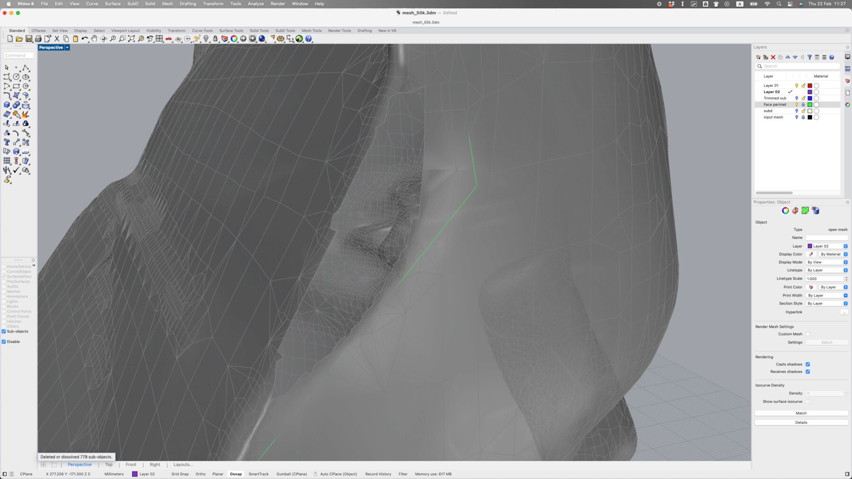
Task: Select the arrow pointer tool in left sidebar
Action: point(7,68)
